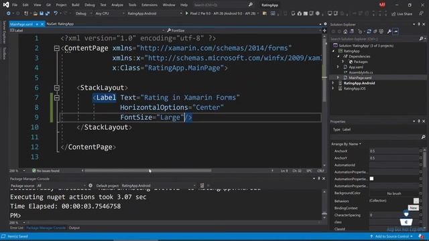Click the AnchorX property marker square
Image resolution: width=429 pixels, height=241 pixels.
[421, 151]
